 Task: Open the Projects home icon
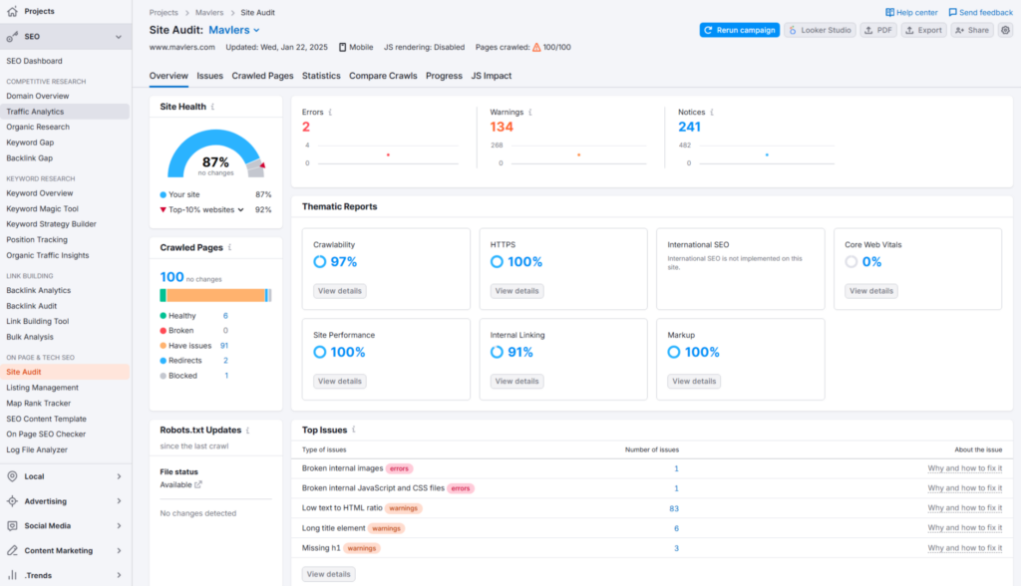[12, 11]
